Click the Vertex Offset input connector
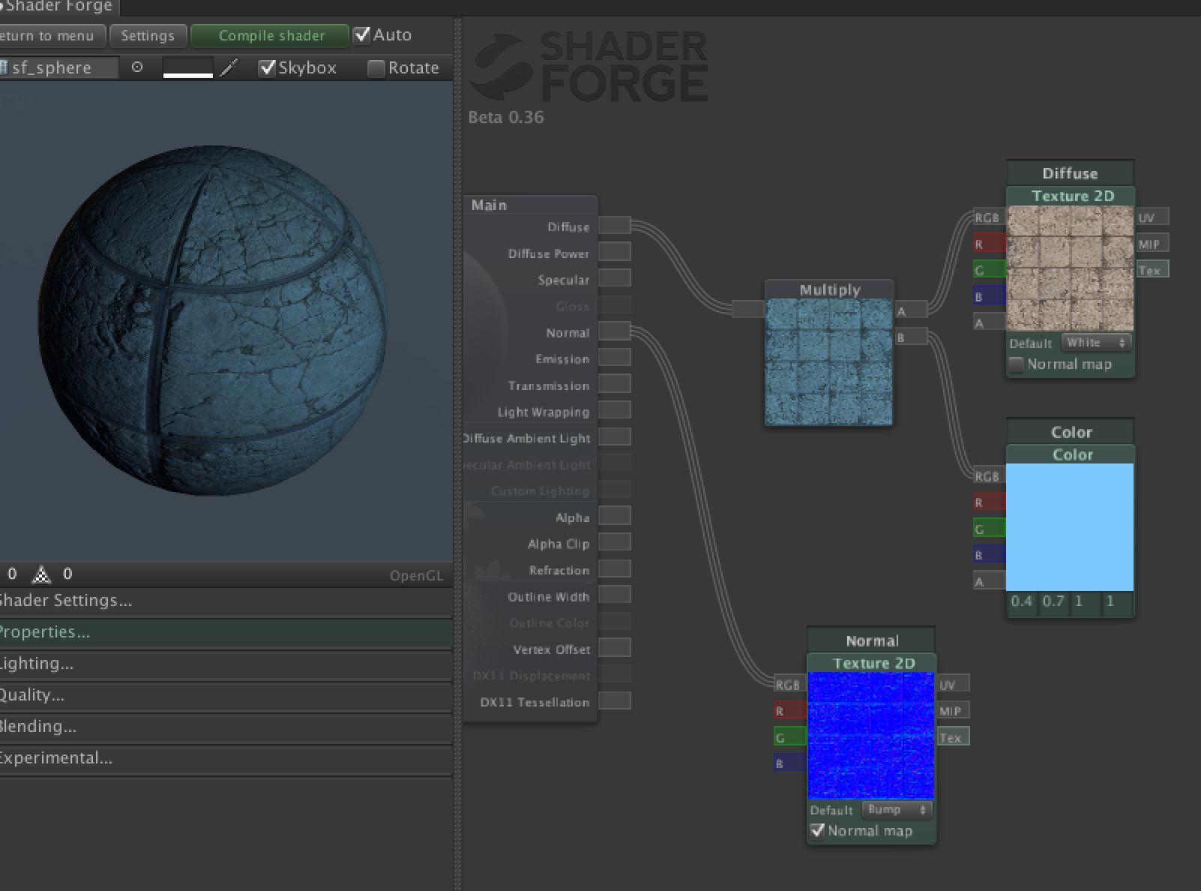 615,648
